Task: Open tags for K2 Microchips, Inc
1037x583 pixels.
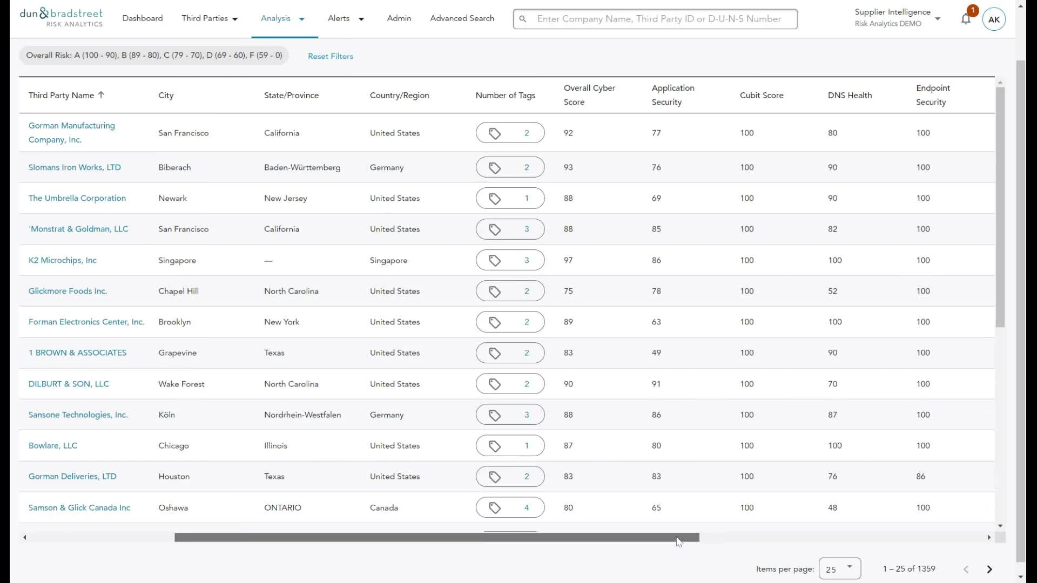Action: tap(510, 260)
